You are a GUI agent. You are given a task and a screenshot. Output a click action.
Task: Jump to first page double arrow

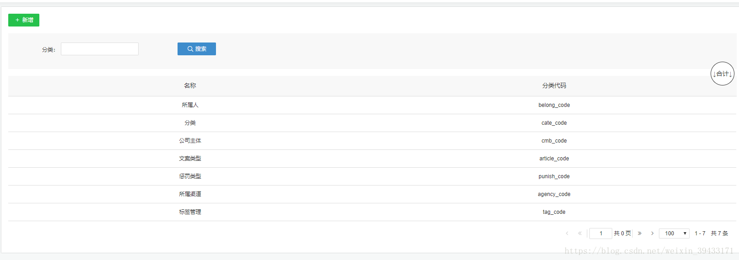580,233
